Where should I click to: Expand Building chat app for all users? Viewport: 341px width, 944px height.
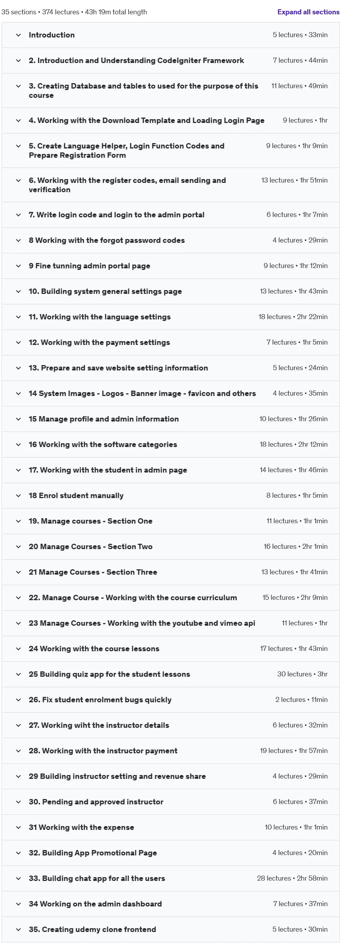(x=170, y=878)
